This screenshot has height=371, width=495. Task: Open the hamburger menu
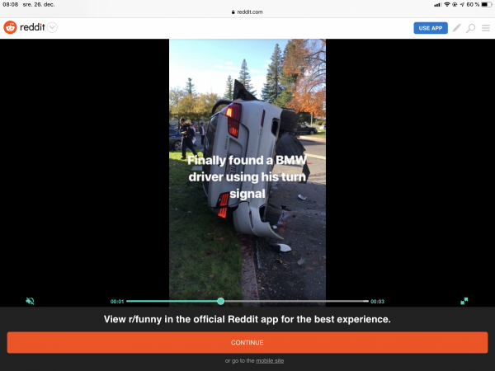pos(485,28)
